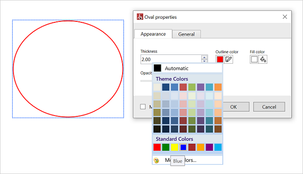The height and width of the screenshot is (174, 303).
Task: Click the red outline color swatch
Action: click(x=220, y=59)
